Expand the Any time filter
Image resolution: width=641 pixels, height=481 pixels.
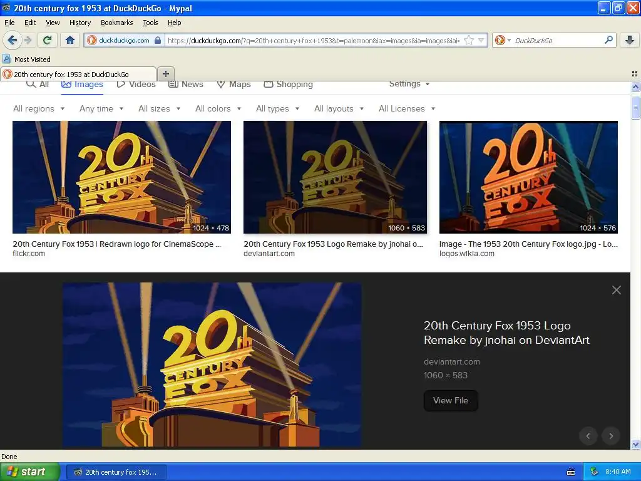point(101,108)
